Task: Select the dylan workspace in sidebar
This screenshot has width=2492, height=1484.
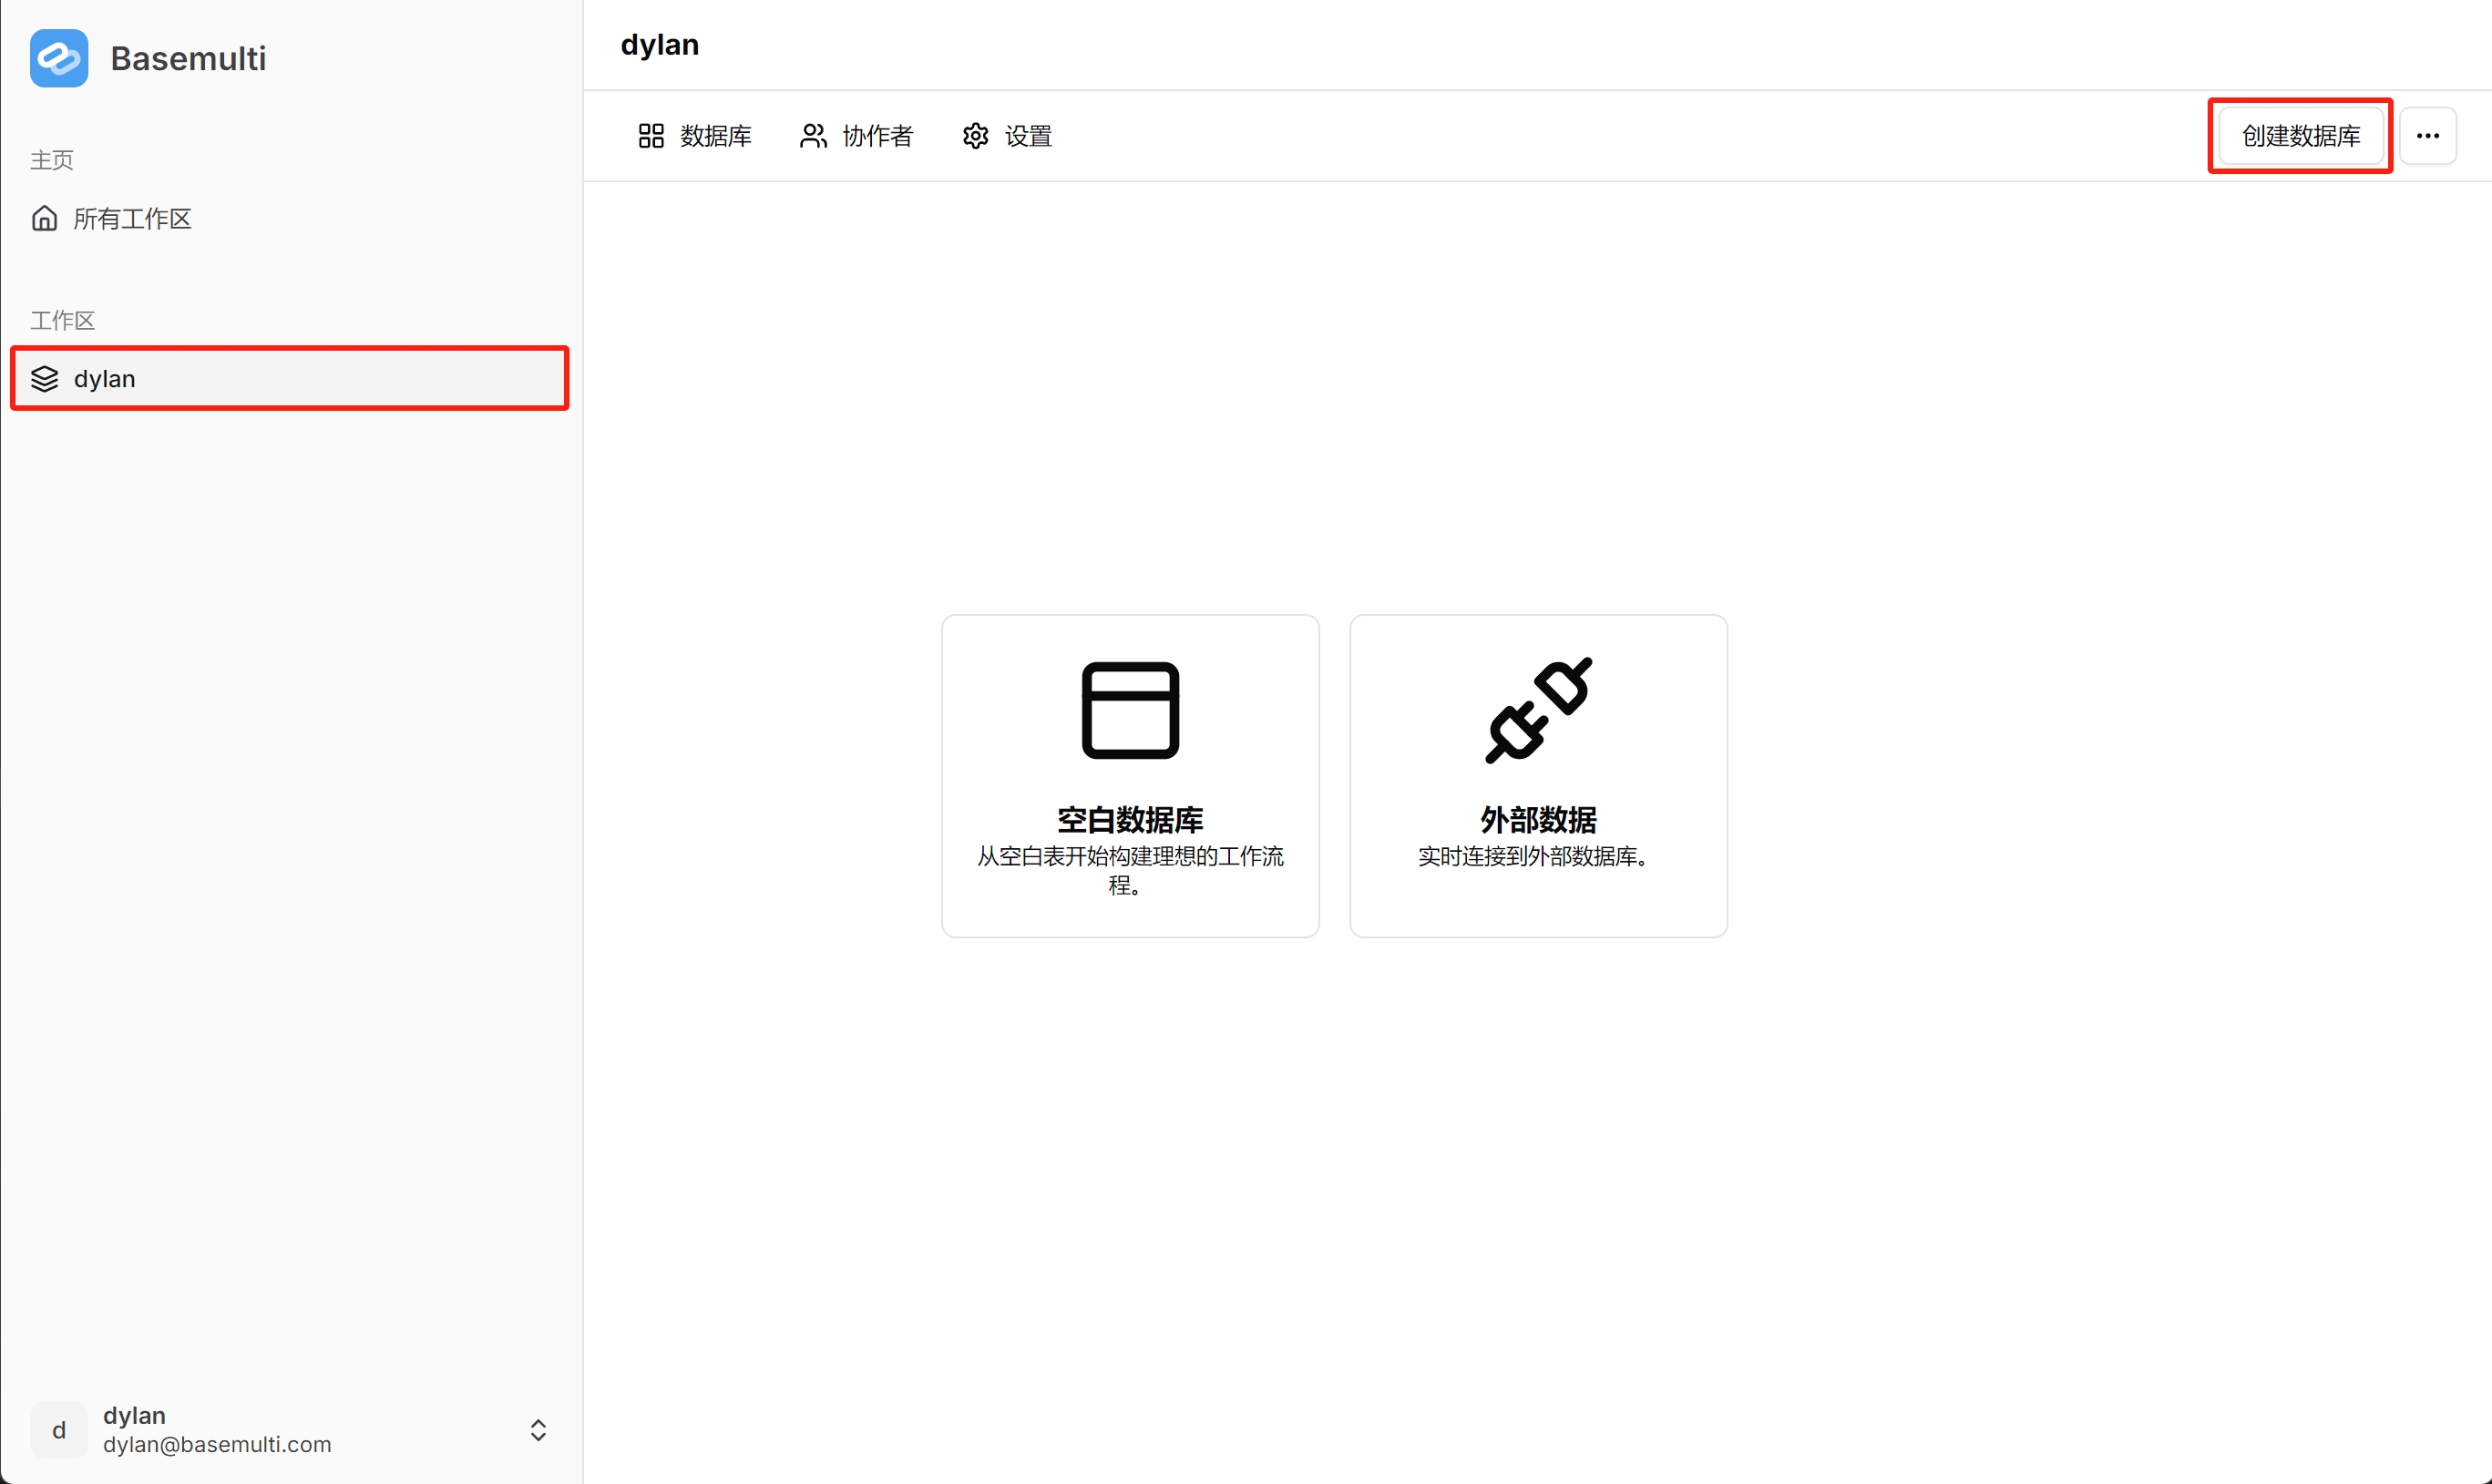Action: point(290,379)
